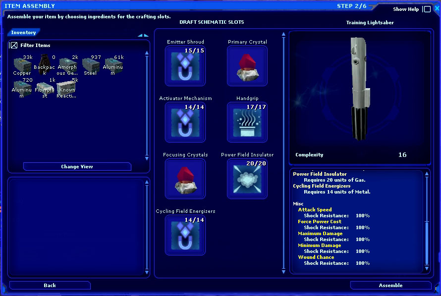The height and width of the screenshot is (296, 441).
Task: Select the Copper resource in inventory
Action: [x=22, y=65]
